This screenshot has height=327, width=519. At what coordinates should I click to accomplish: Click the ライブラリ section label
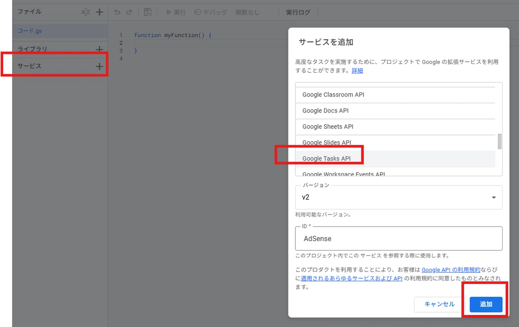tap(32, 49)
